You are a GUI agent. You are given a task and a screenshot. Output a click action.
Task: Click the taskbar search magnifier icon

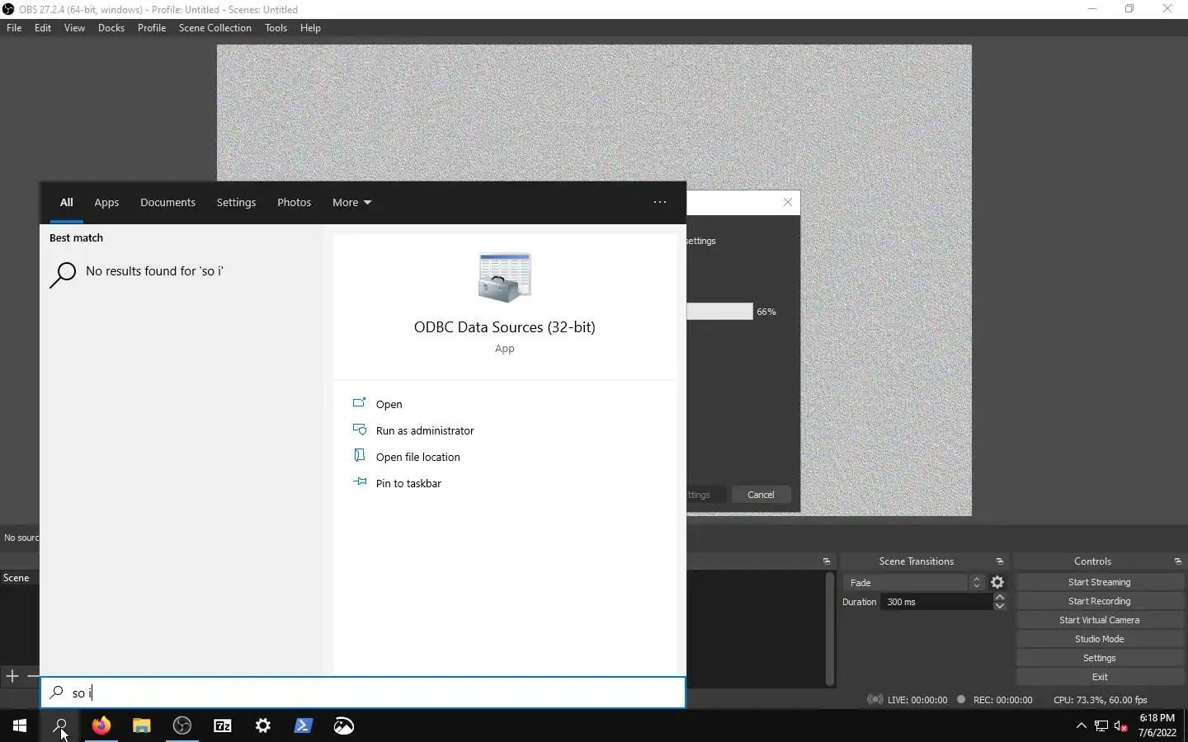coord(60,726)
